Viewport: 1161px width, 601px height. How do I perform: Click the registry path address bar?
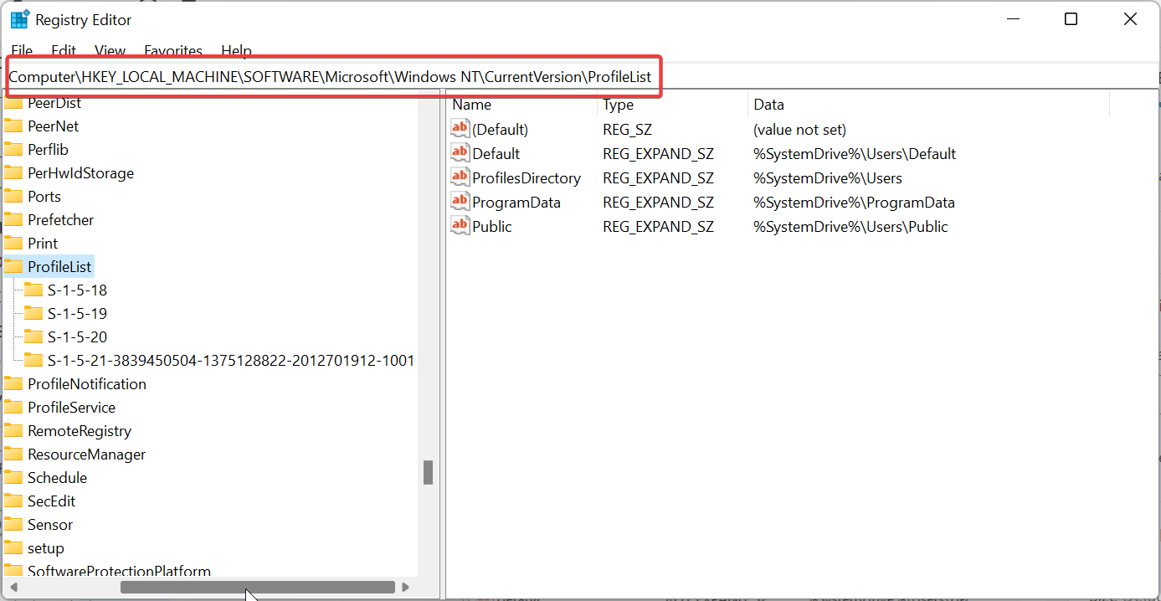580,77
